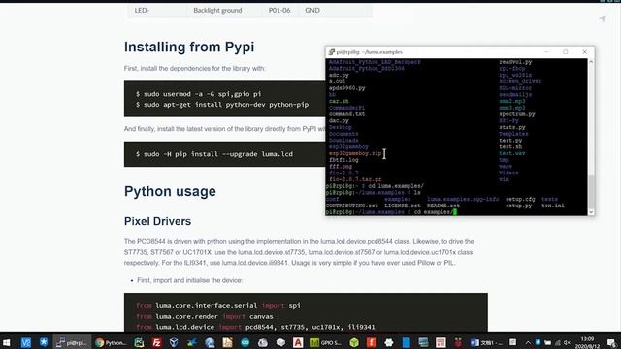This screenshot has width=621, height=349.
Task: Click 'command.txt' in the terminal listing
Action: 346,114
